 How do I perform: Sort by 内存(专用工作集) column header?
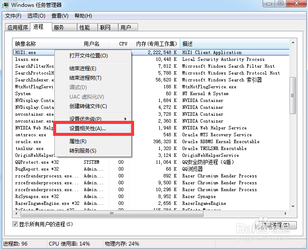click(155, 44)
